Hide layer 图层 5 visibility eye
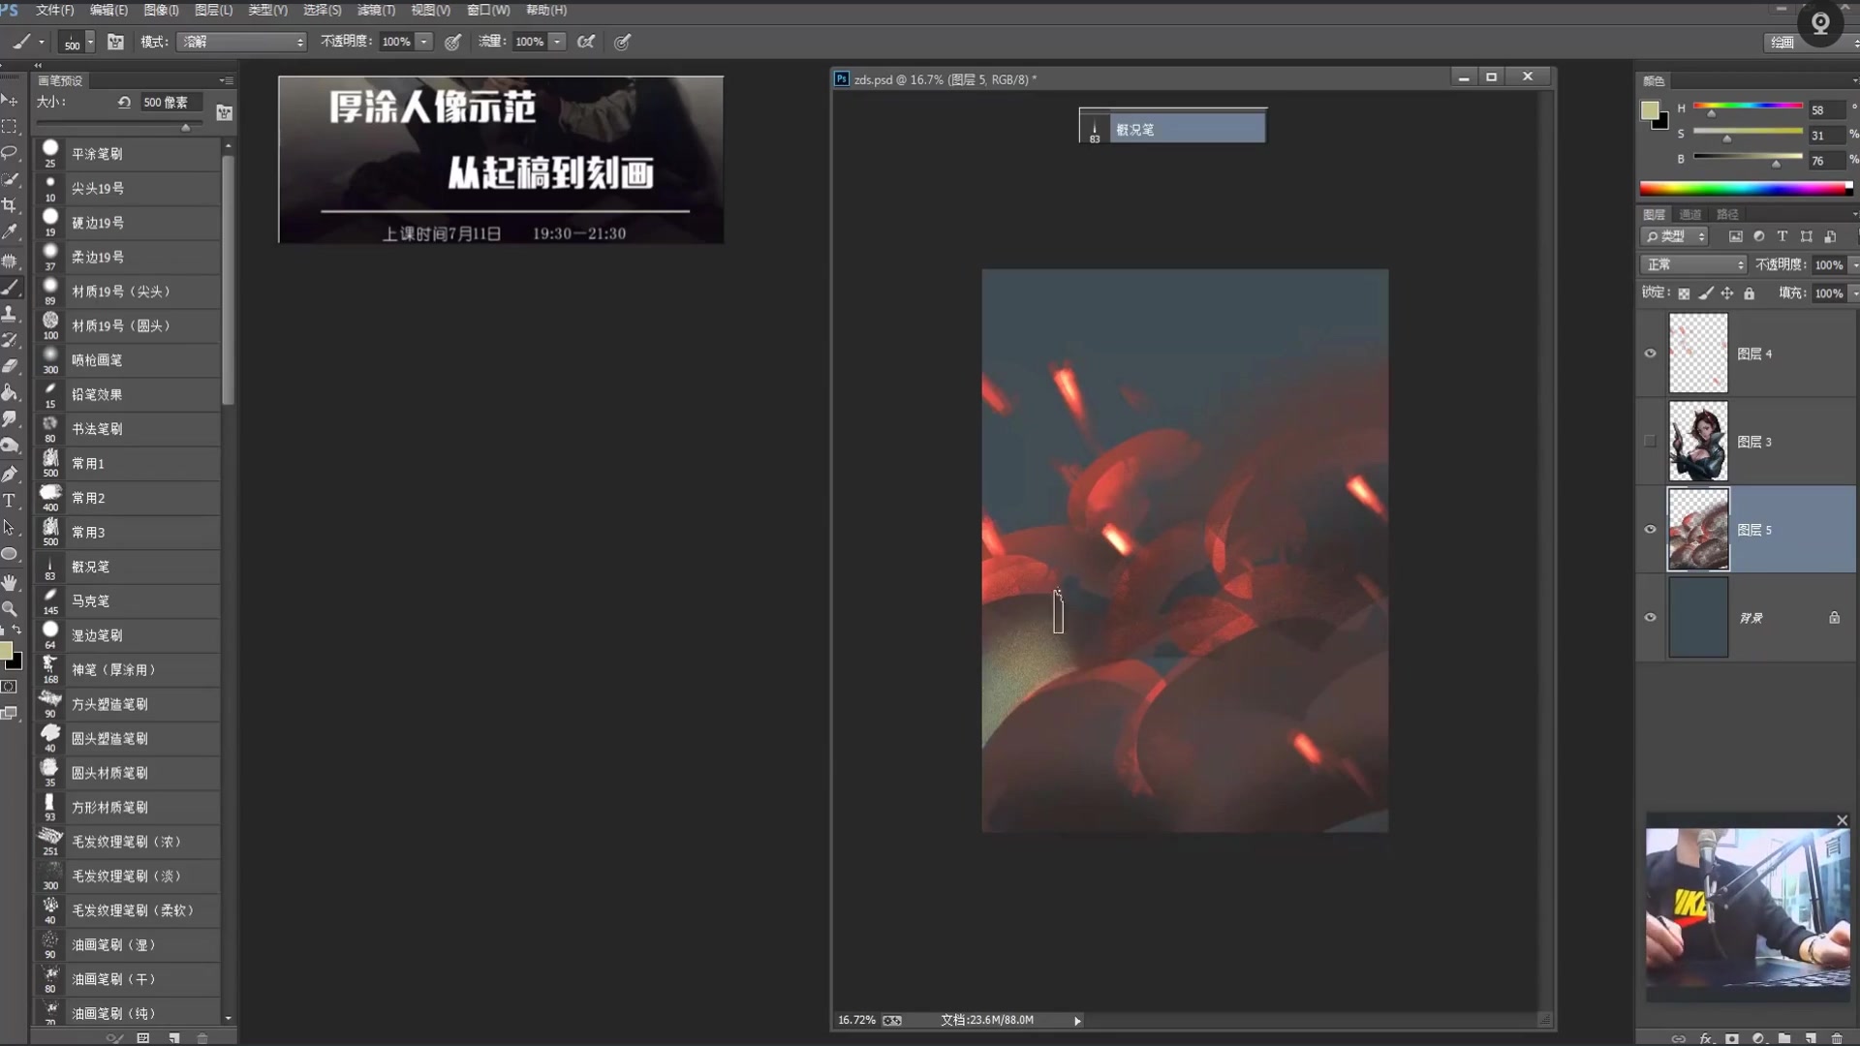The height and width of the screenshot is (1046, 1860). 1650,530
